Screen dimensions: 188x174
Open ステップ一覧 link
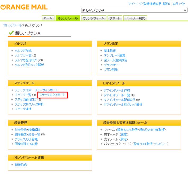[x=23, y=95]
